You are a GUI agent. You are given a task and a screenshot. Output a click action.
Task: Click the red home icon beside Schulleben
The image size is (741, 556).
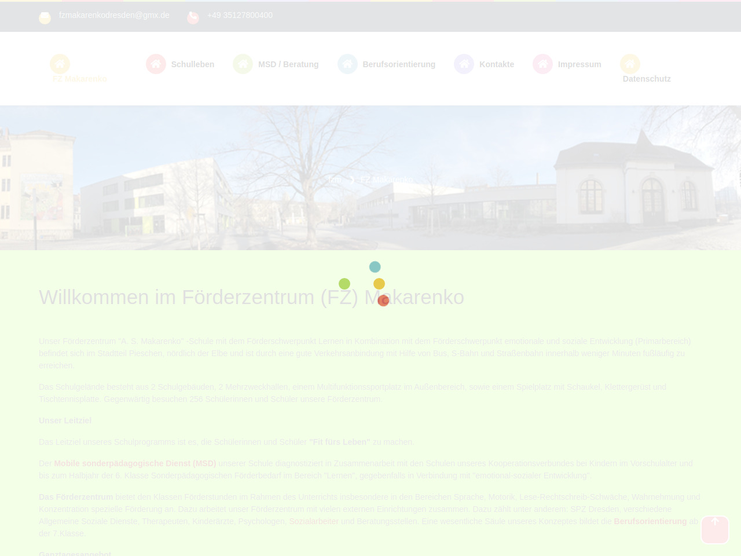[x=156, y=64]
